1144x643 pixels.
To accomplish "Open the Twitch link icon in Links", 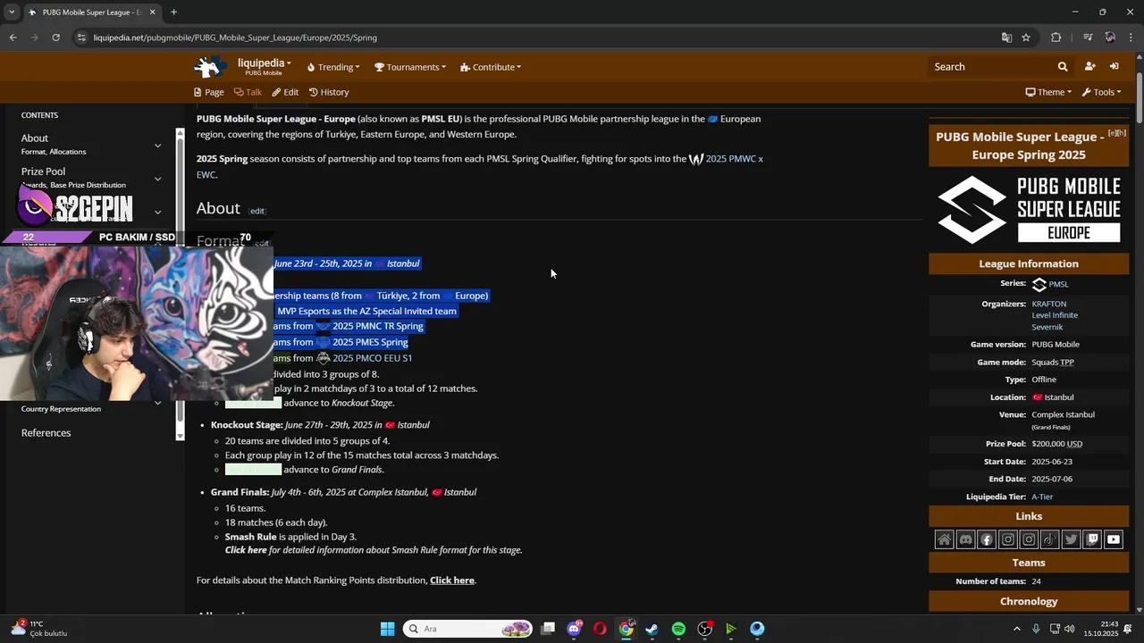I will click(1092, 539).
